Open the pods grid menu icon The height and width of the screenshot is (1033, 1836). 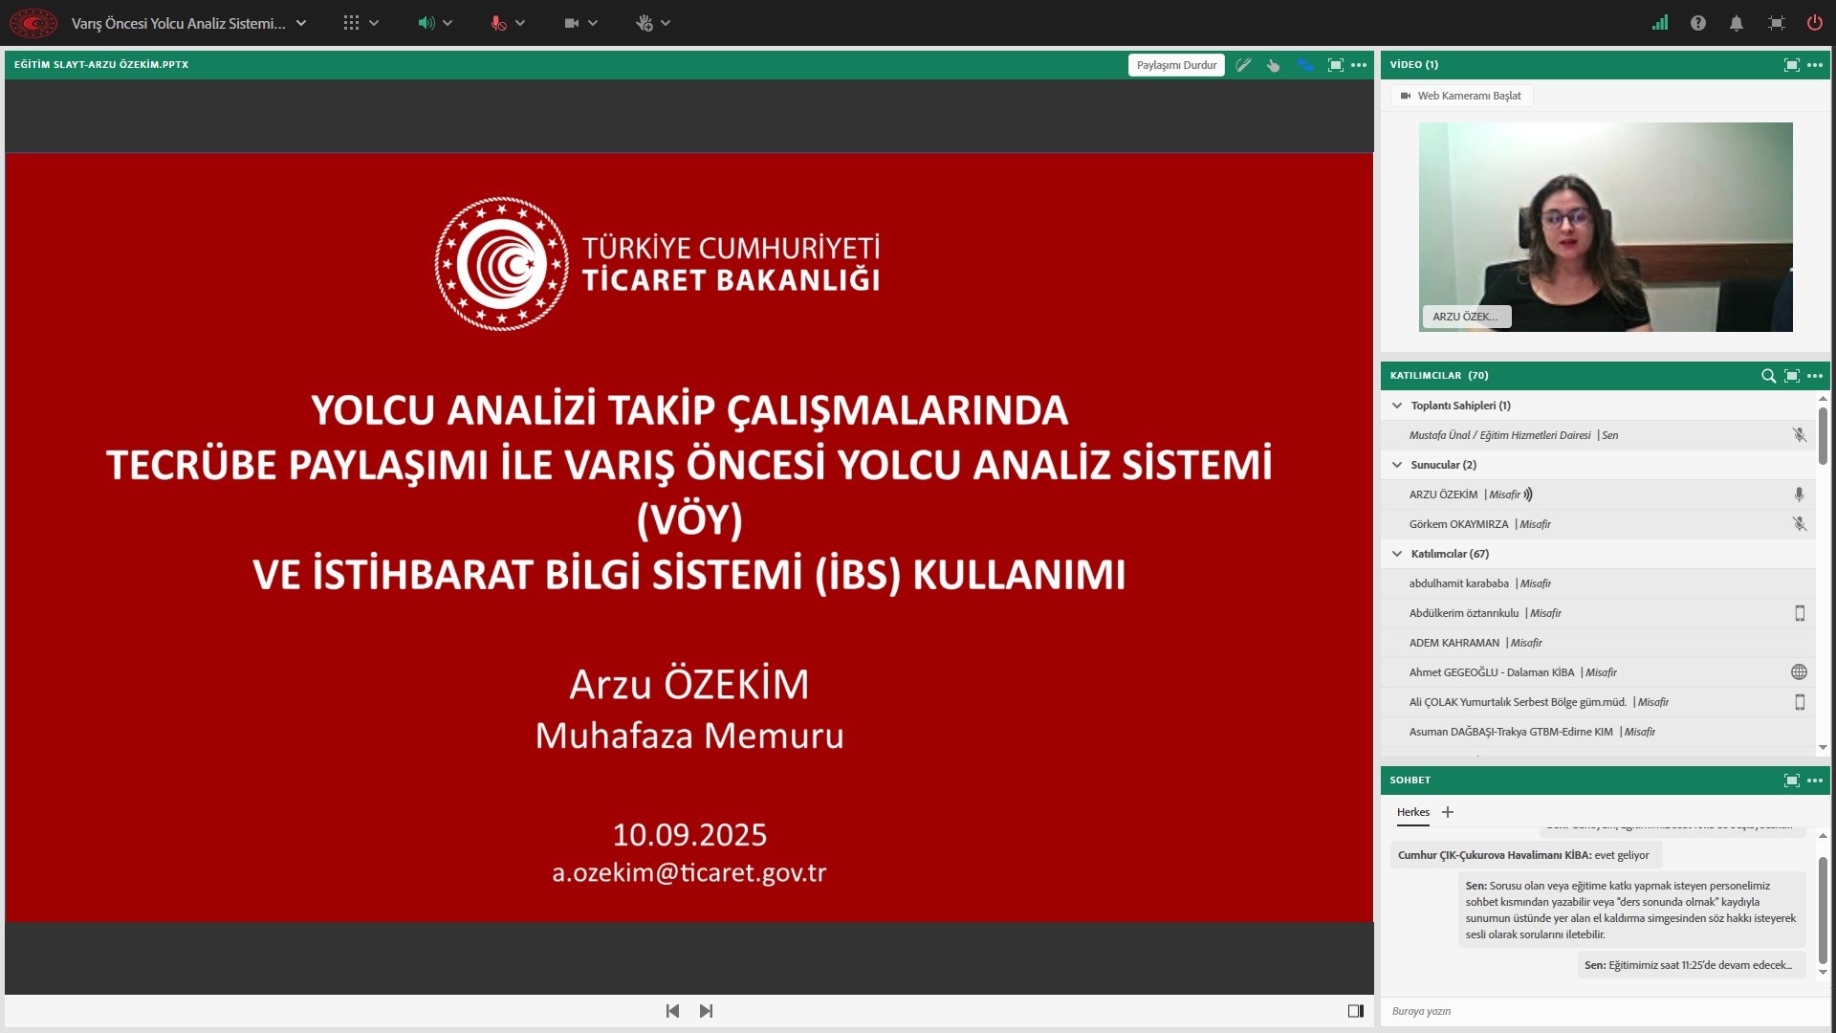(x=351, y=23)
